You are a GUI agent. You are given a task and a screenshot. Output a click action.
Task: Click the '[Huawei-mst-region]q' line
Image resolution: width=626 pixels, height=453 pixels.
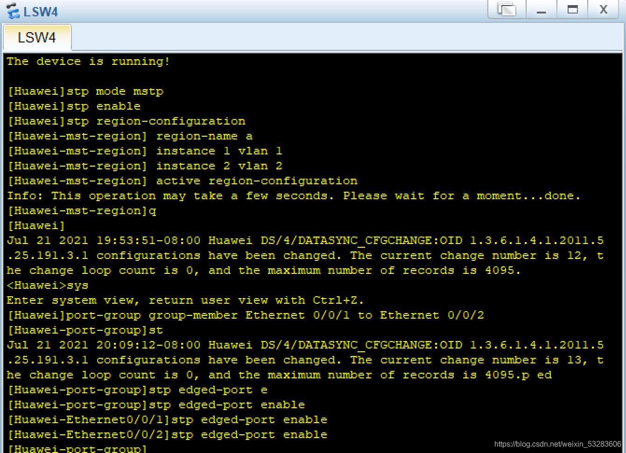pos(82,211)
